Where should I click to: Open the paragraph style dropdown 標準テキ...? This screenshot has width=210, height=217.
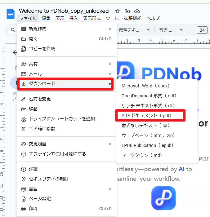pyautogui.click(x=134, y=30)
